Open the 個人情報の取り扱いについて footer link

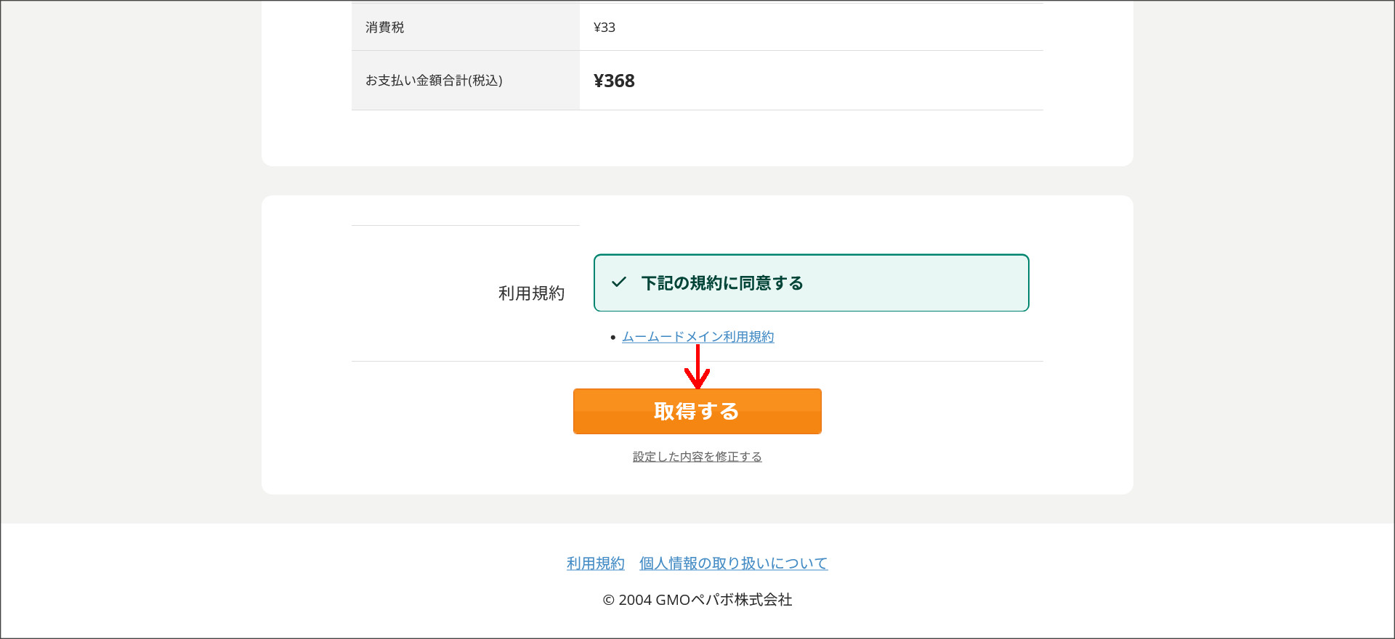[x=733, y=563]
